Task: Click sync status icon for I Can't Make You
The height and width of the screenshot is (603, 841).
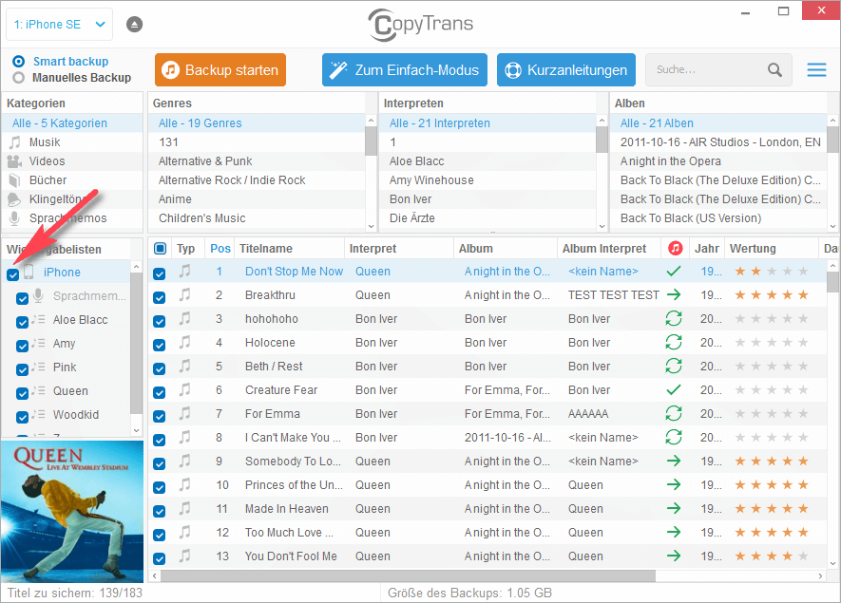Action: pos(674,437)
